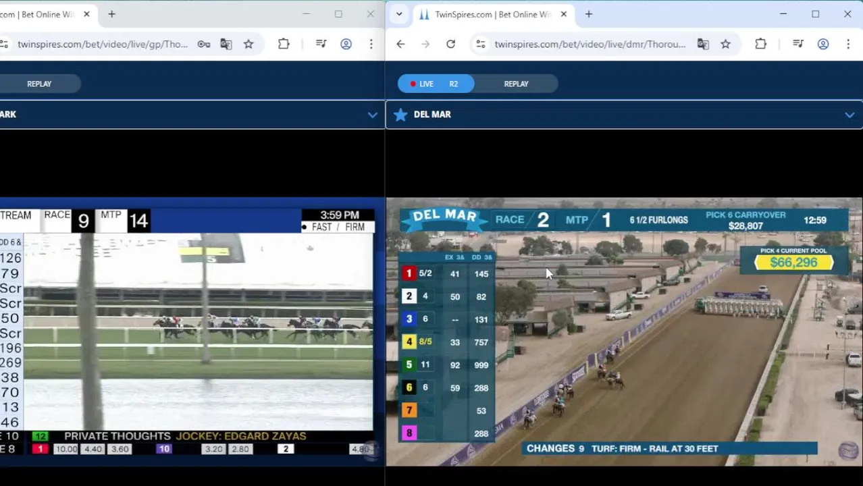Click the forward arrow in right browser window
This screenshot has height=486, width=863.
pos(425,44)
